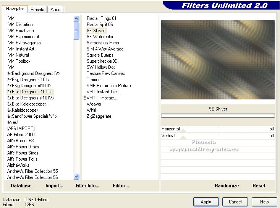The image size is (280, 208).
Task: Select the Square Bumps filter
Action: pyautogui.click(x=100, y=55)
